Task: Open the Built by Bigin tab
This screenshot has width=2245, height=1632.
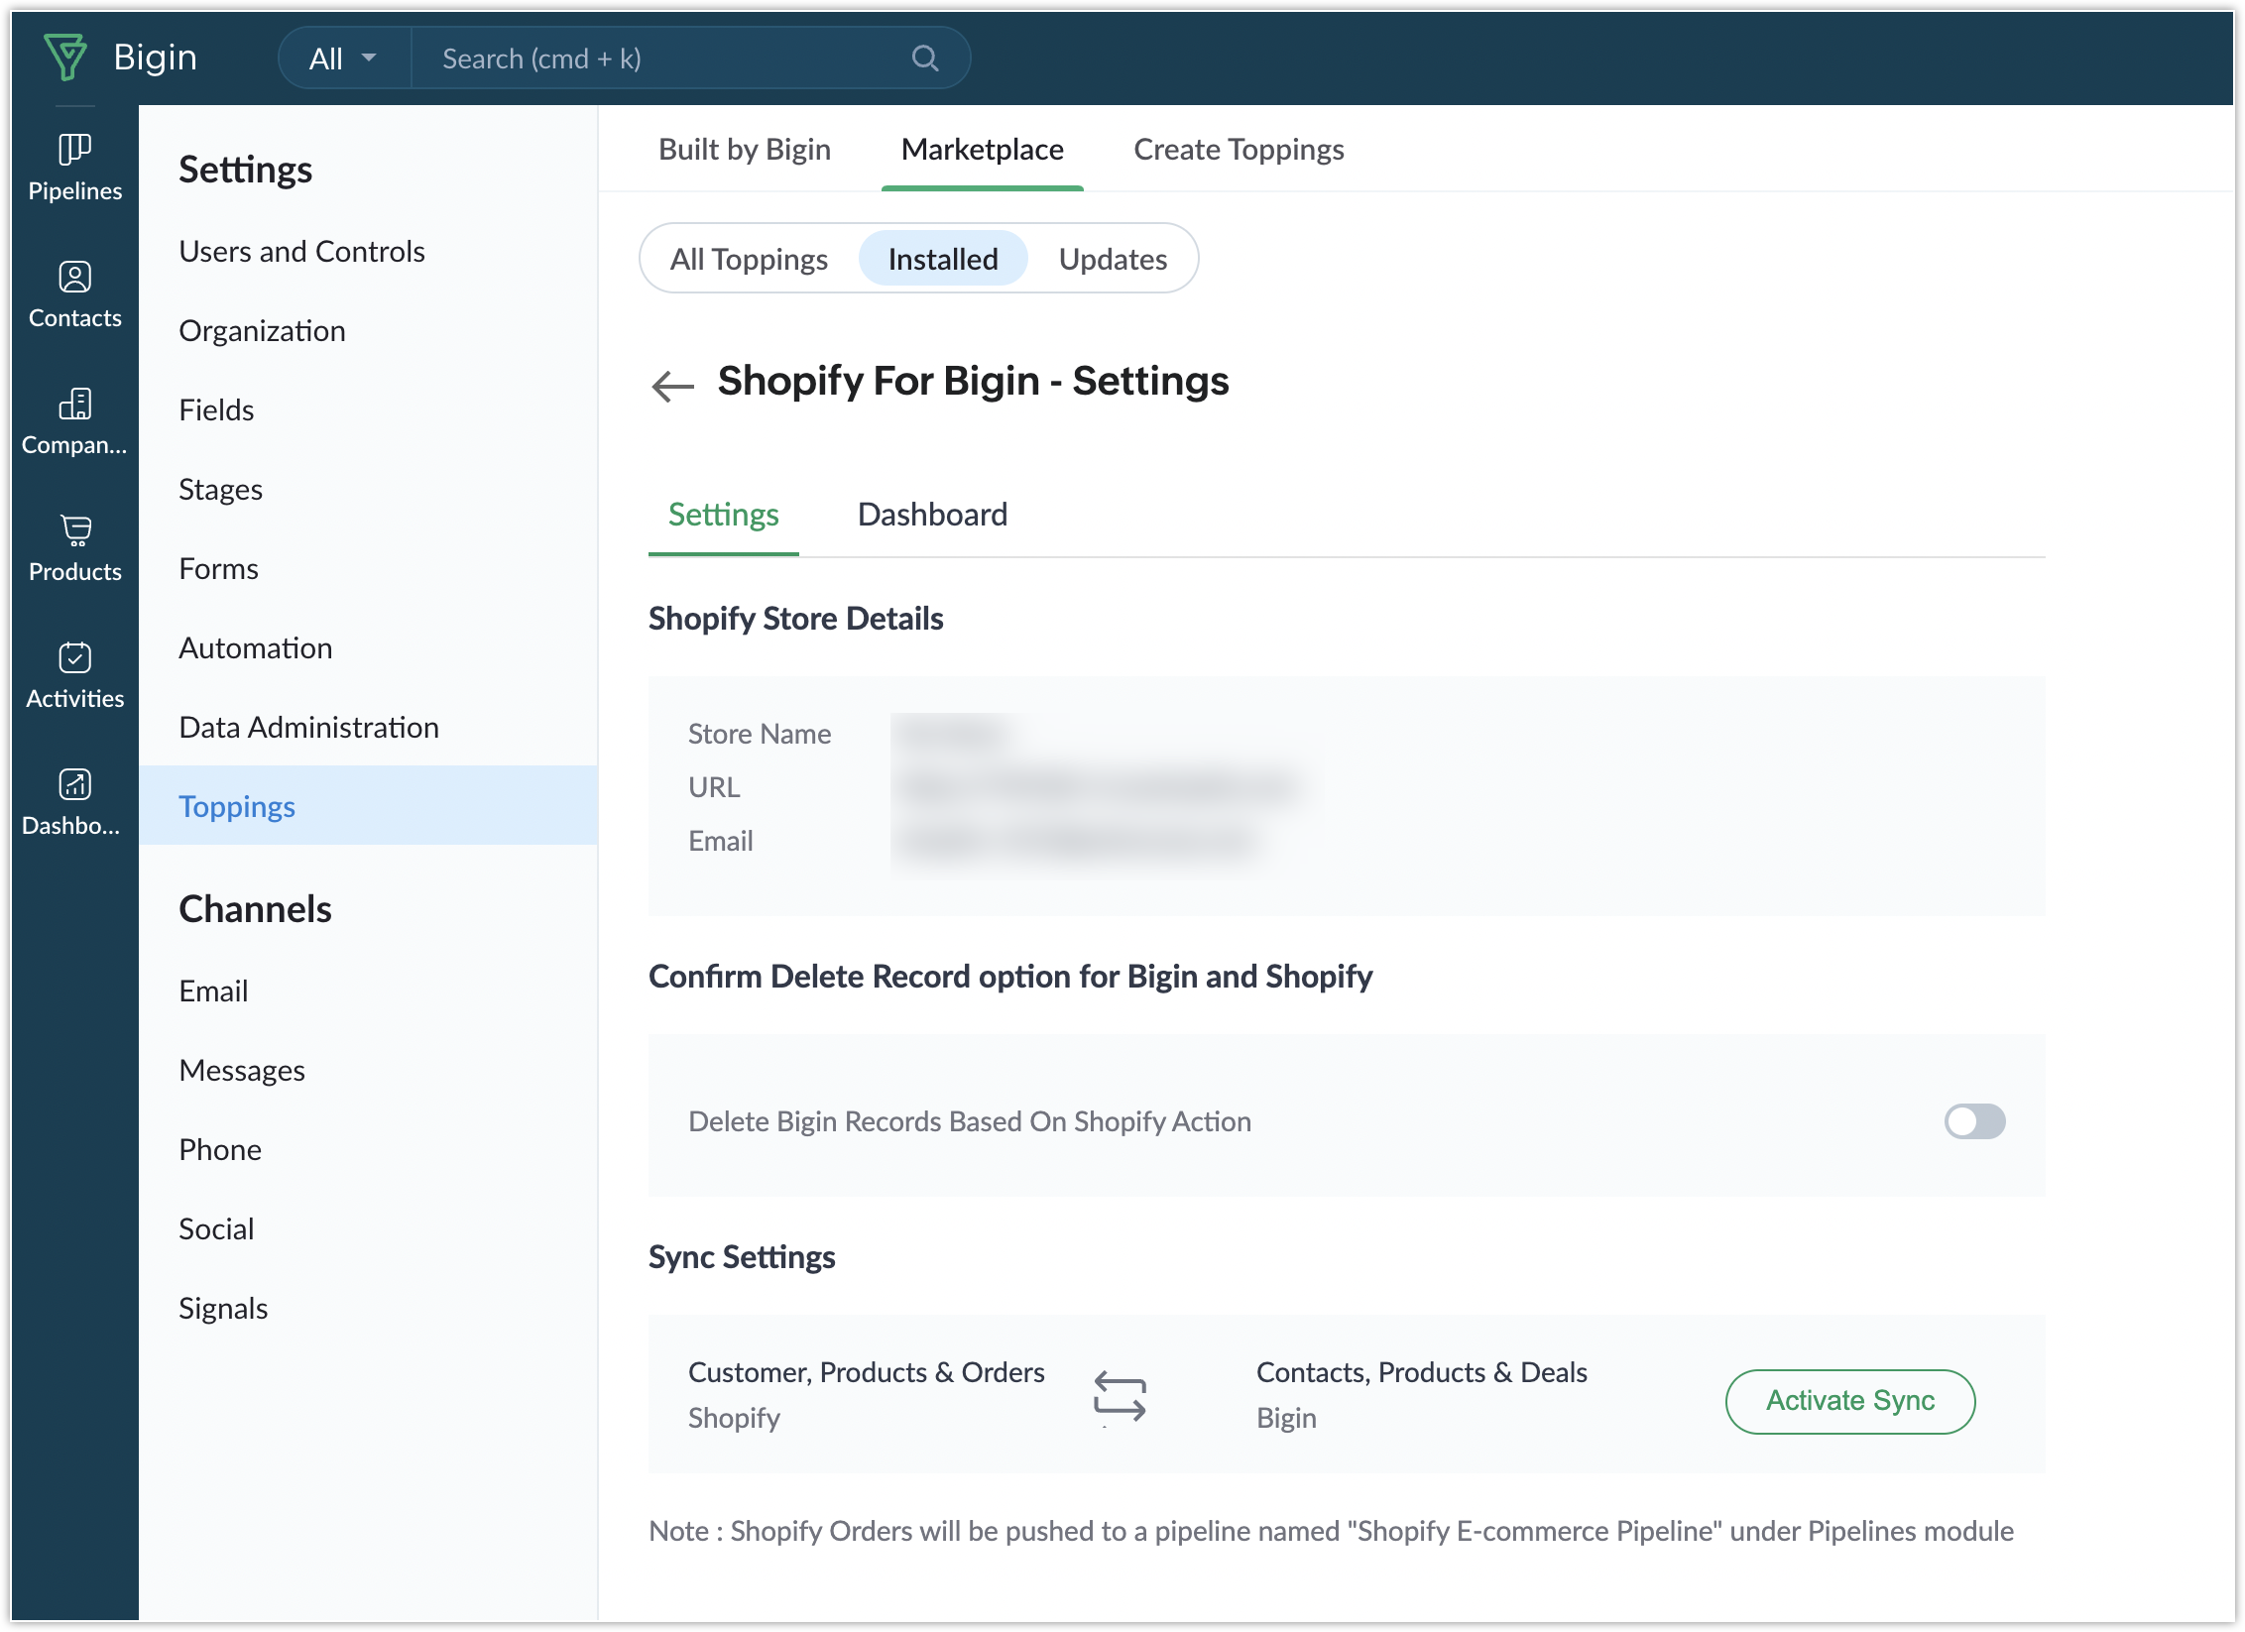Action: click(744, 150)
